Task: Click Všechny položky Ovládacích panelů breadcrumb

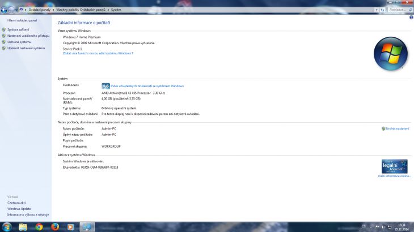Action: 81,10
